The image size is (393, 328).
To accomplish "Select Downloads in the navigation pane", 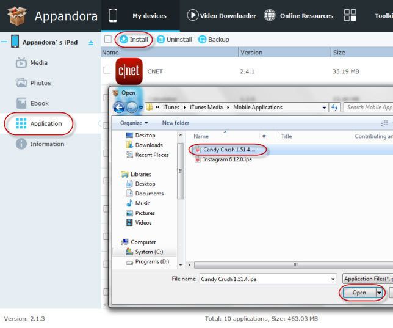I will point(149,145).
